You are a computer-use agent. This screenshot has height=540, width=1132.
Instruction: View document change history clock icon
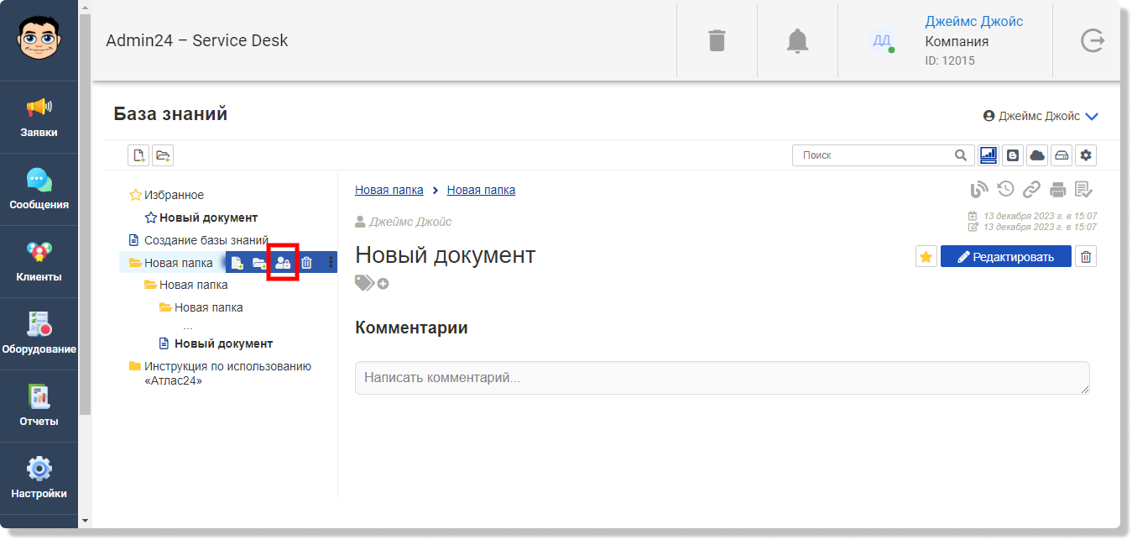click(x=1005, y=189)
